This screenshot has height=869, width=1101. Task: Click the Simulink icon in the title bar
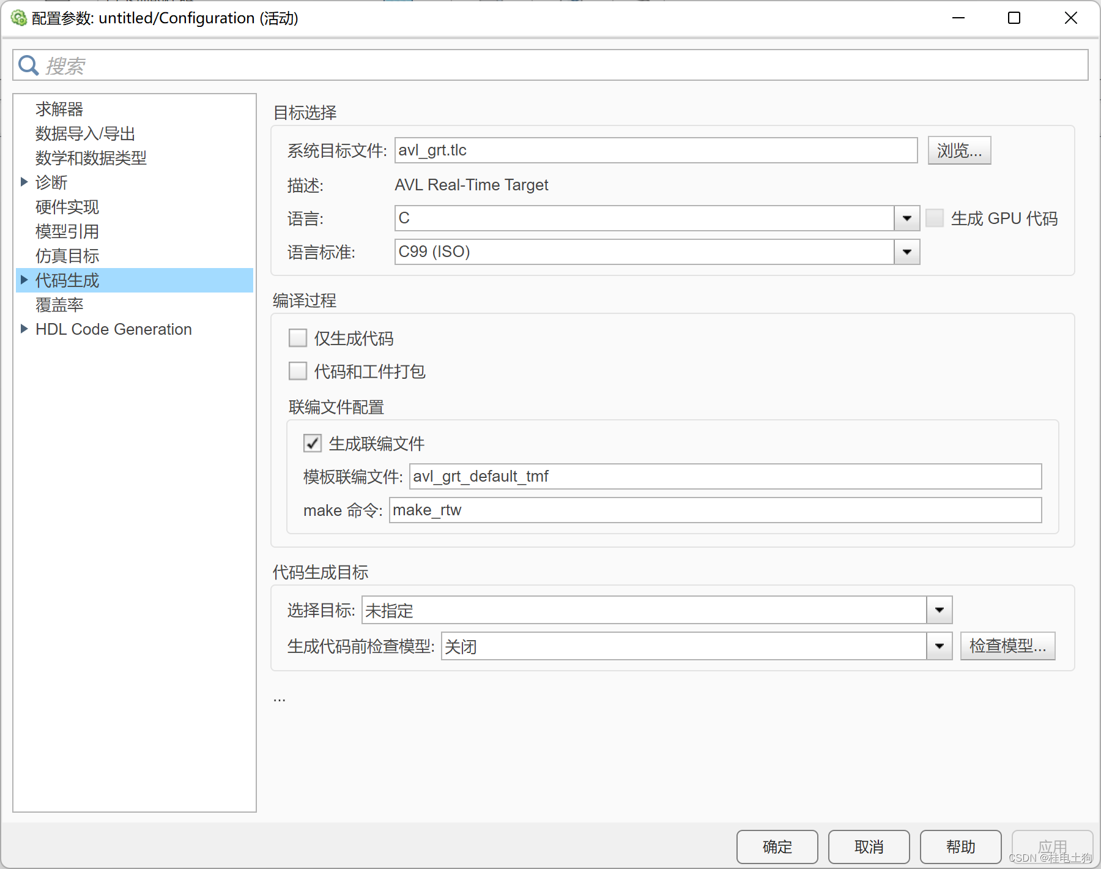[x=19, y=18]
